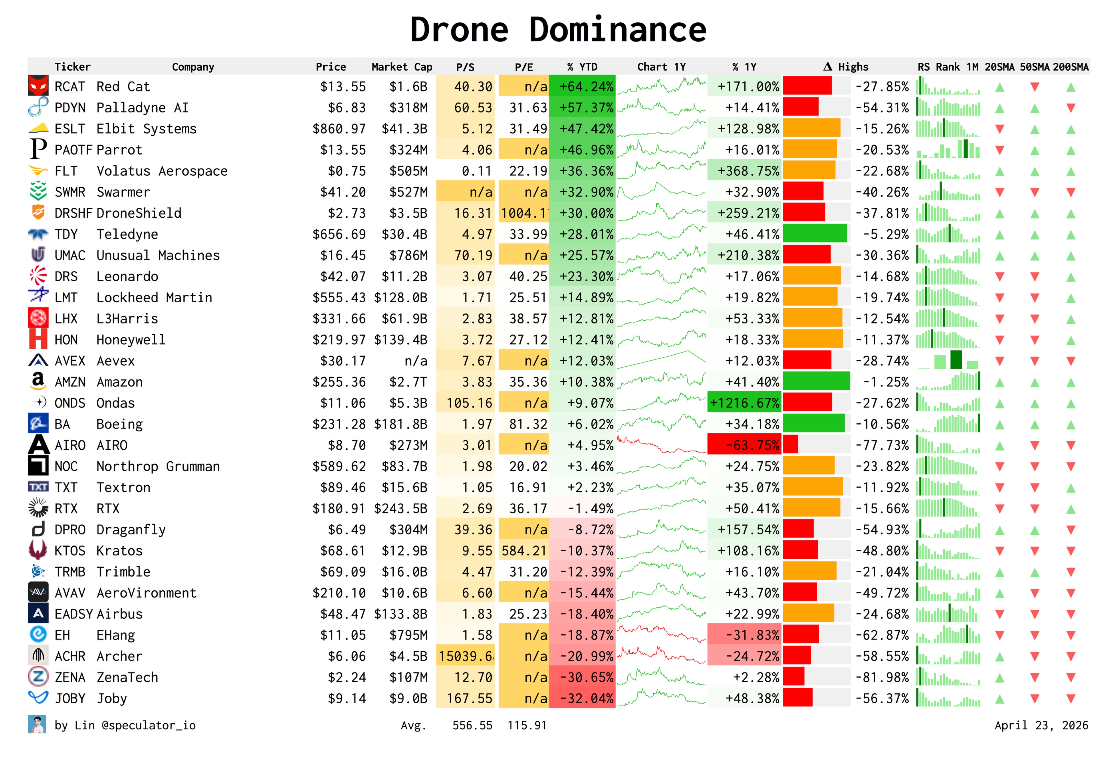
Task: Click Teledyne's green highs bar
Action: pos(815,234)
